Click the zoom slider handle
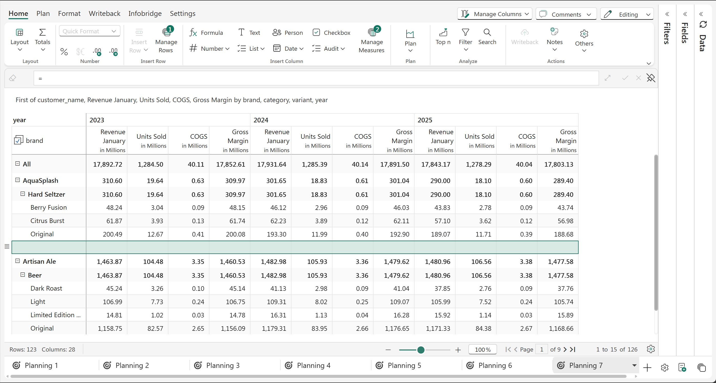The width and height of the screenshot is (716, 383). coord(421,350)
